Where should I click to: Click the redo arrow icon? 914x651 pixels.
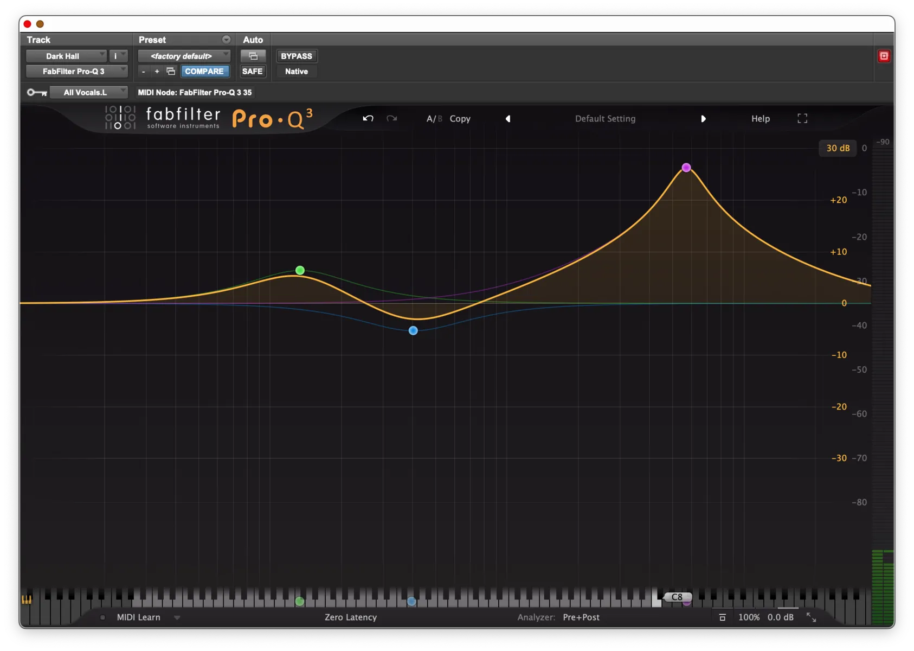tap(391, 118)
